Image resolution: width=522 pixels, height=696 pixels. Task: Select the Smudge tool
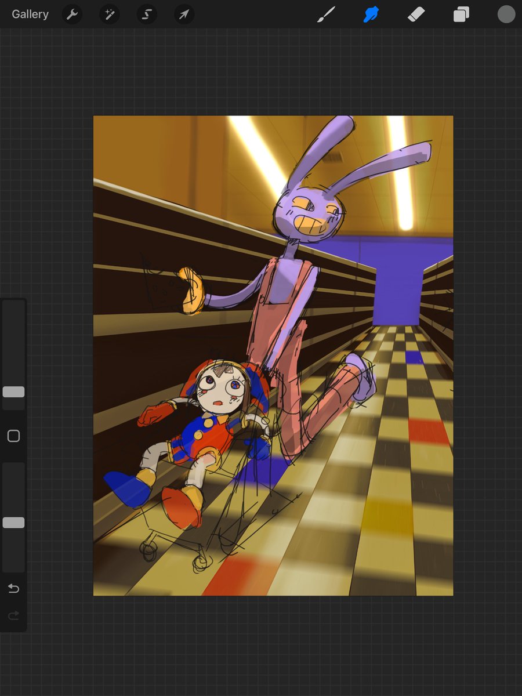click(371, 14)
